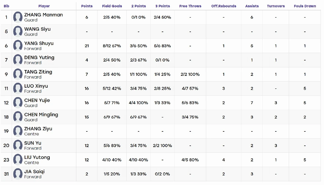This screenshot has height=185, width=324.
Task: Click LIU Yutong's player avatar
Action: click(18, 160)
